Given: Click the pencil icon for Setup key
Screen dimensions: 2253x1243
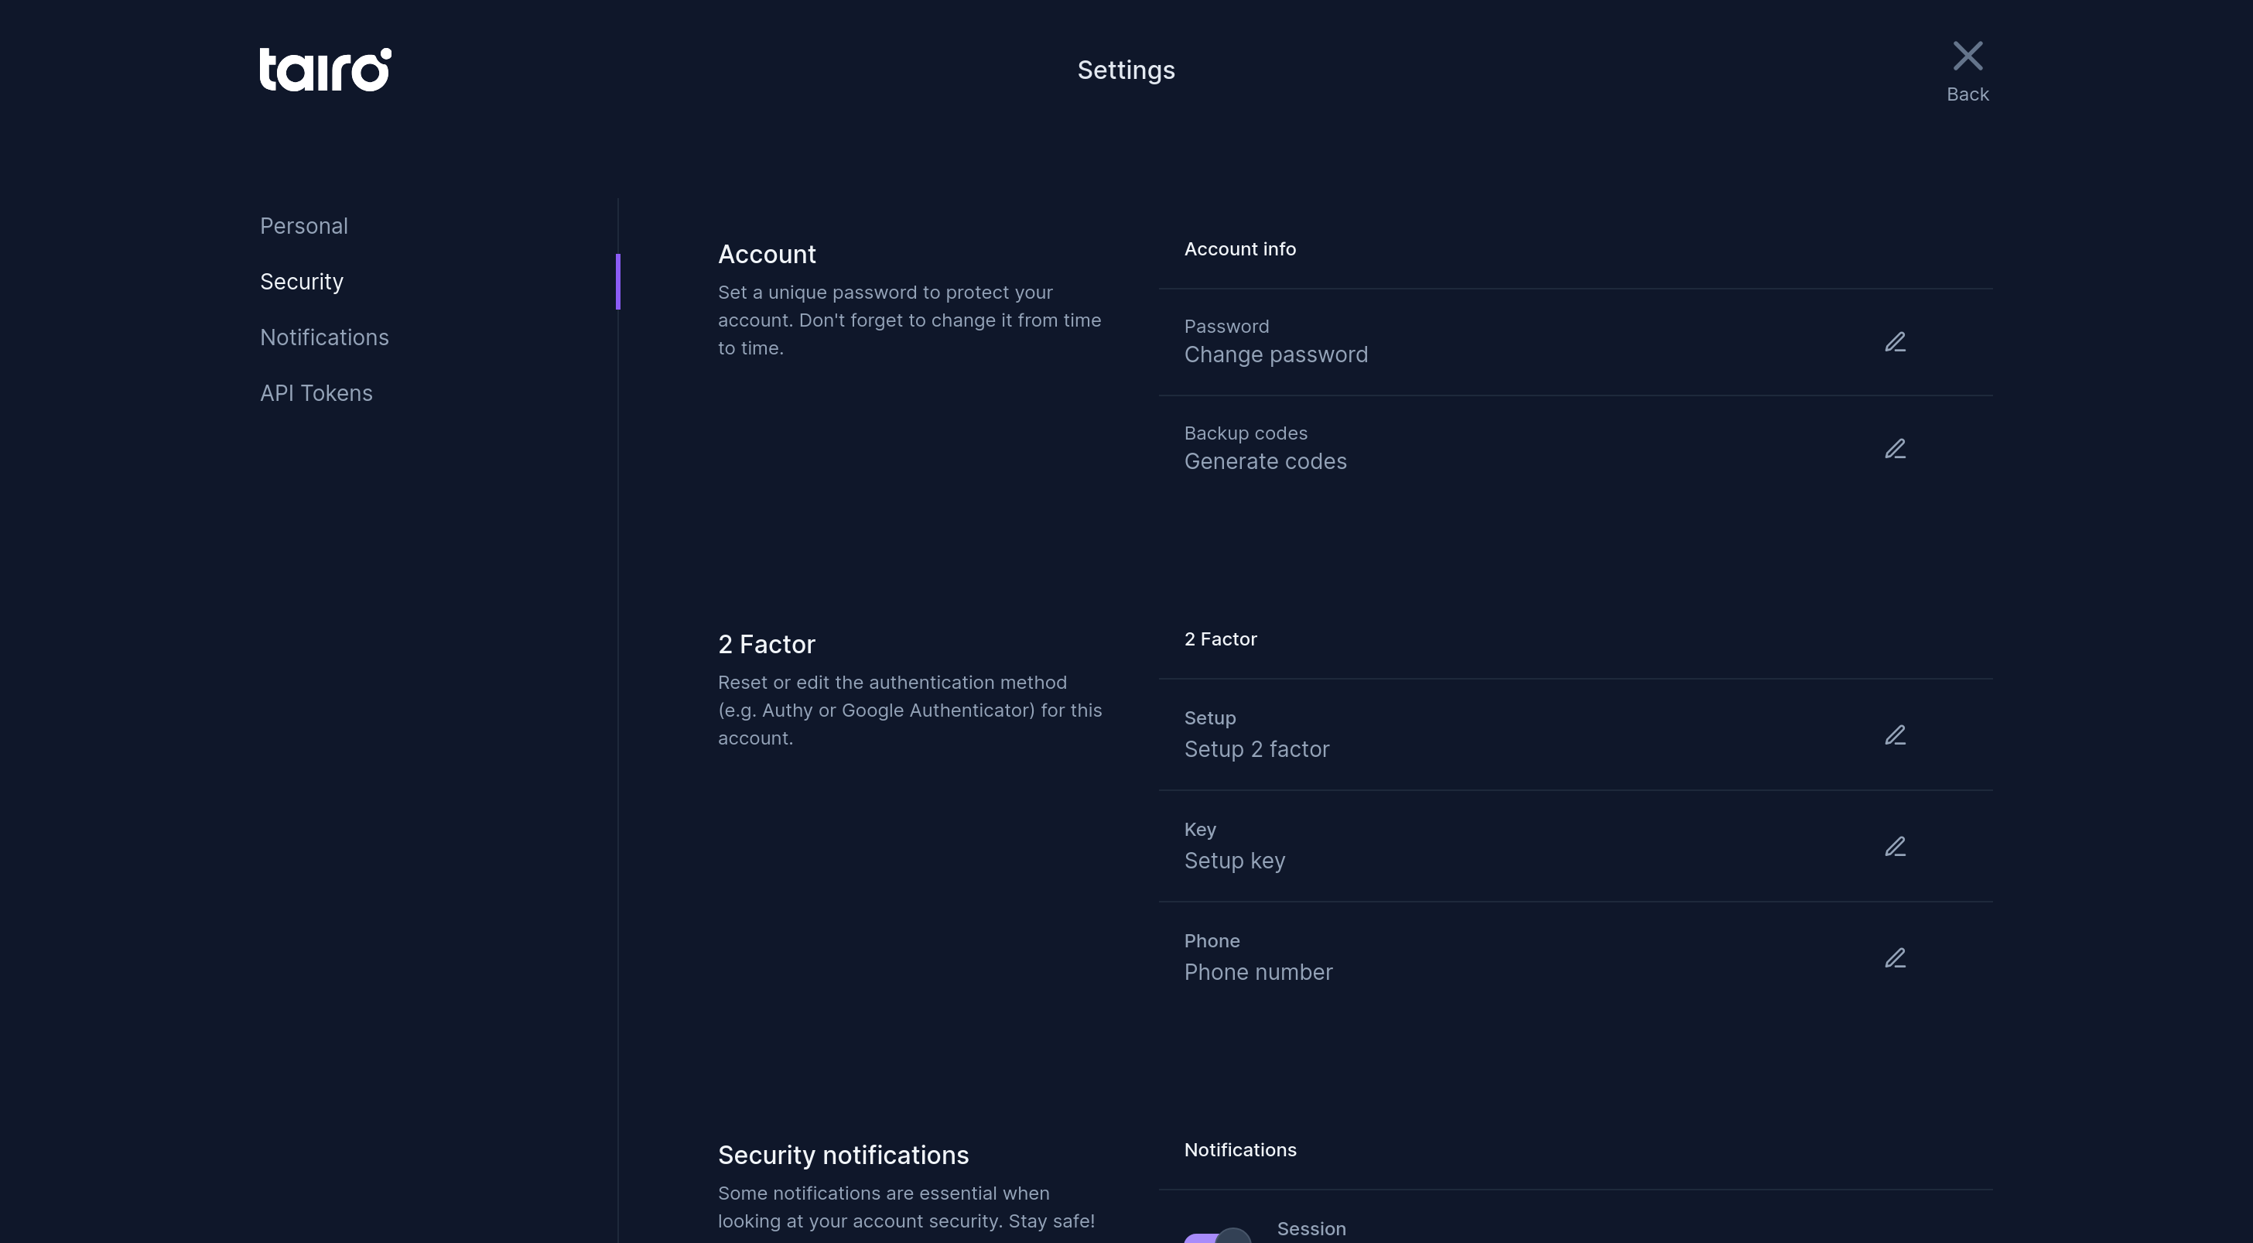Looking at the screenshot, I should coord(1895,847).
